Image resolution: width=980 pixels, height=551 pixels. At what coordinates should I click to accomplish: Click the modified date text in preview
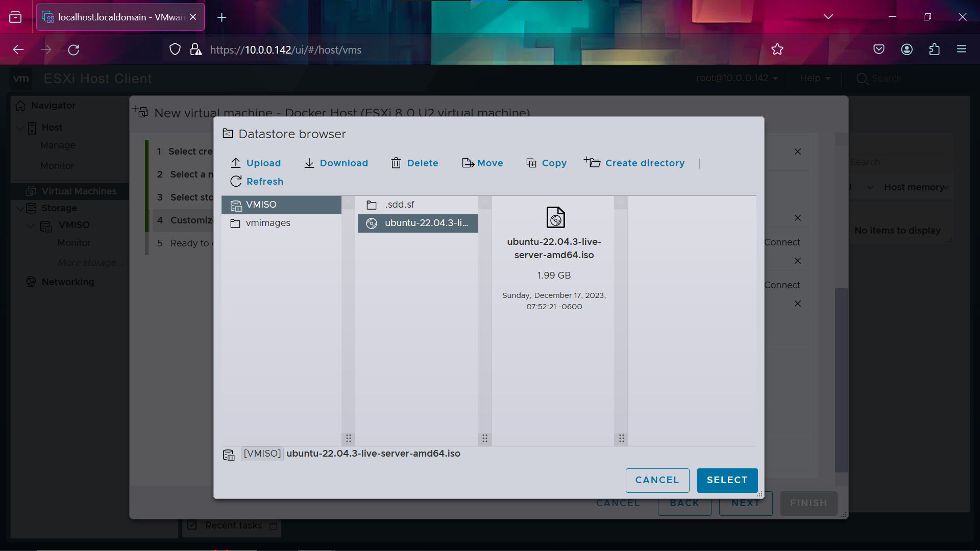554,301
